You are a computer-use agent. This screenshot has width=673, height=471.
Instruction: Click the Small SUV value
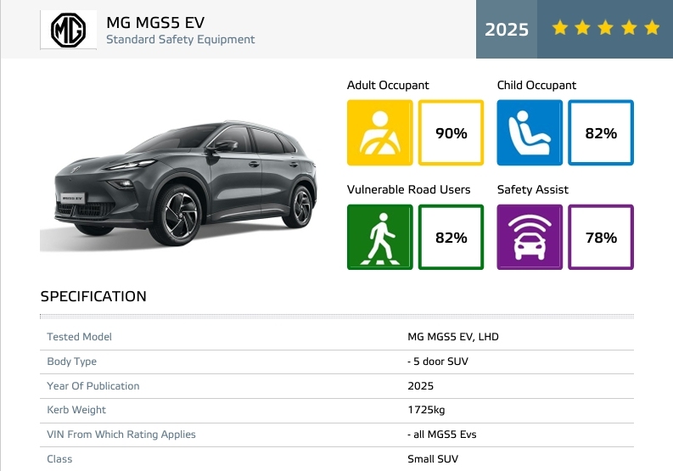tap(433, 459)
